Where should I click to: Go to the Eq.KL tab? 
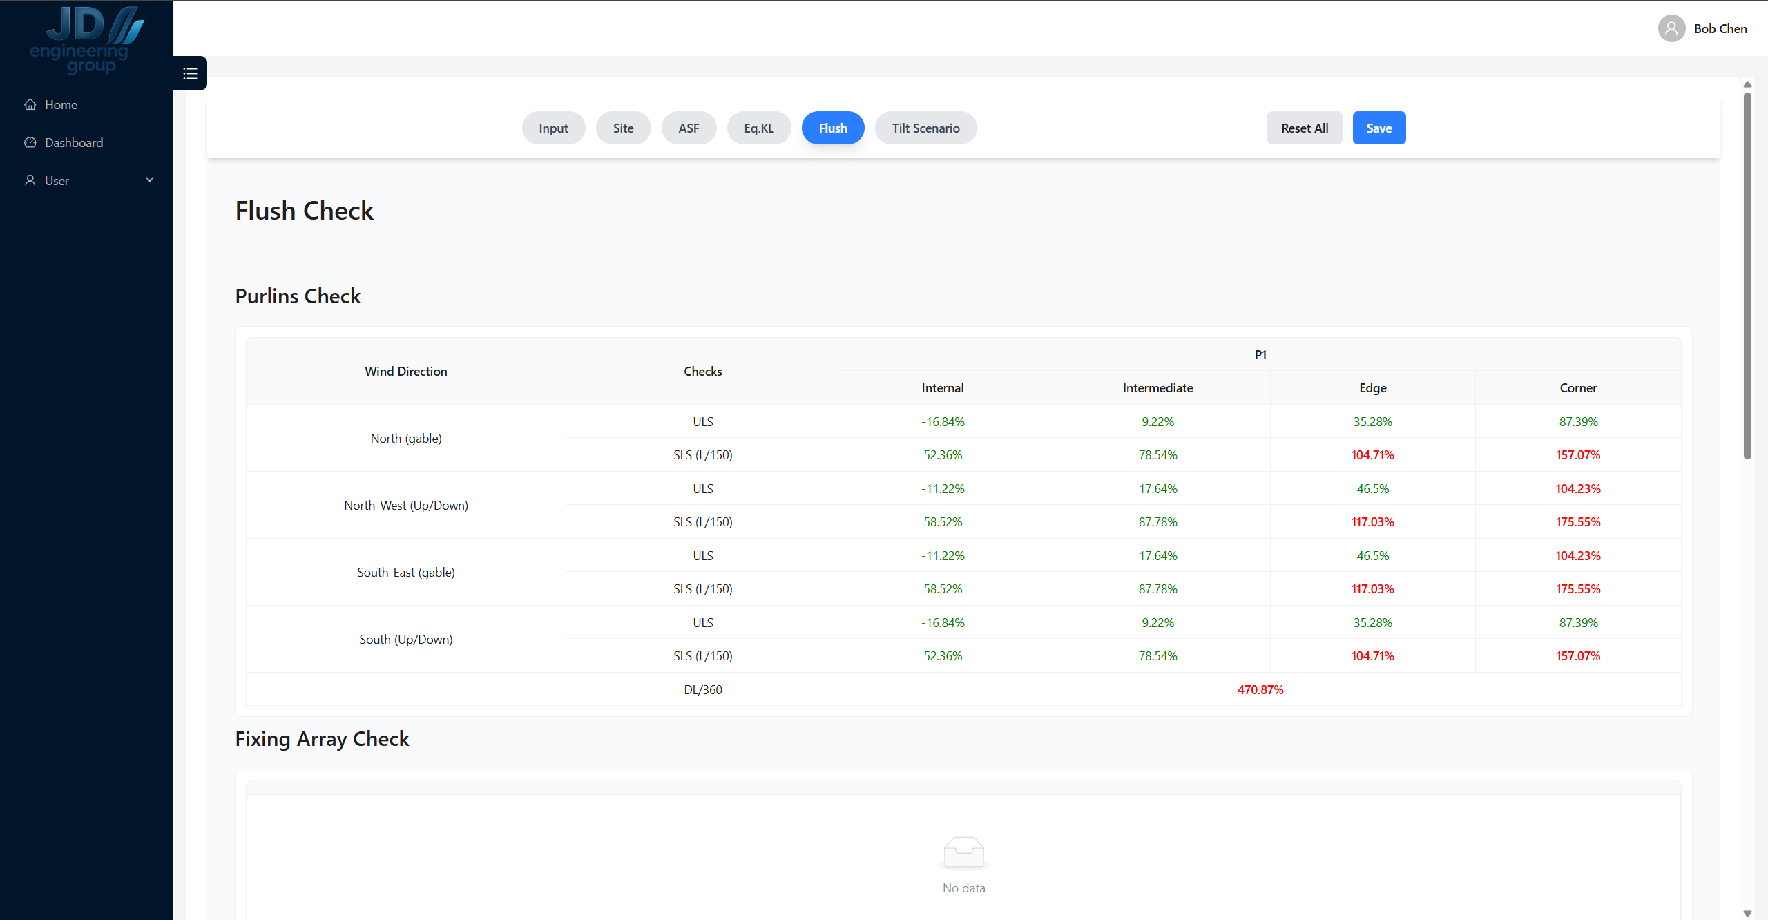click(759, 128)
